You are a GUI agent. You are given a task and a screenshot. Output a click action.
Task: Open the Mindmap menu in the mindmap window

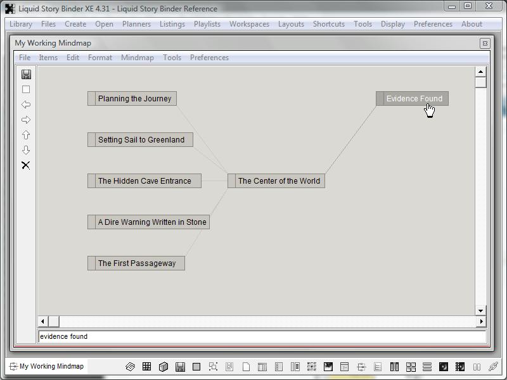pos(137,58)
